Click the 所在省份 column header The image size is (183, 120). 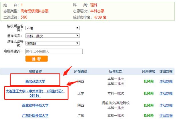[81, 71]
